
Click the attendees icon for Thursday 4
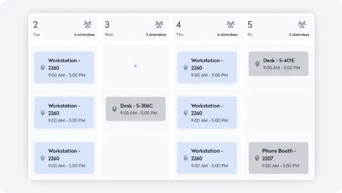[x=231, y=25]
